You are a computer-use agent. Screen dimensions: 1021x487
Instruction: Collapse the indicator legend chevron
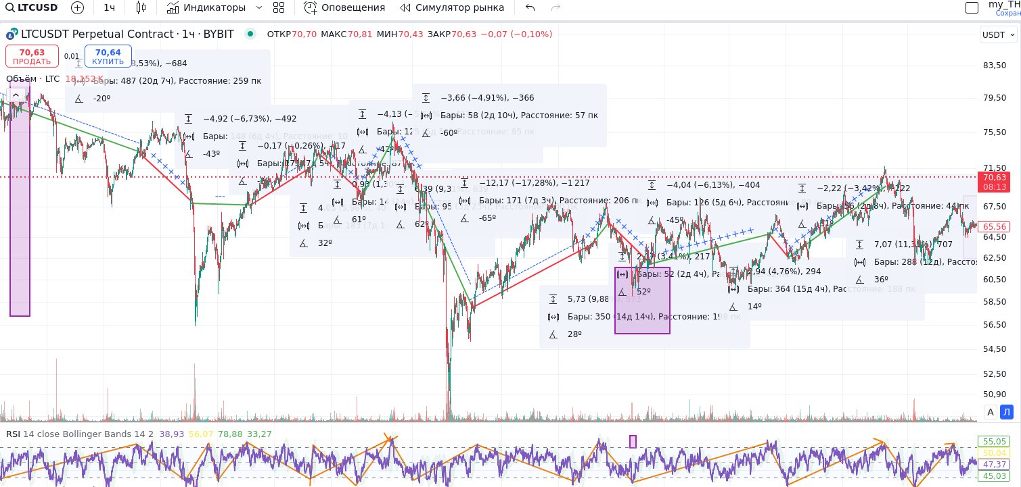16,95
